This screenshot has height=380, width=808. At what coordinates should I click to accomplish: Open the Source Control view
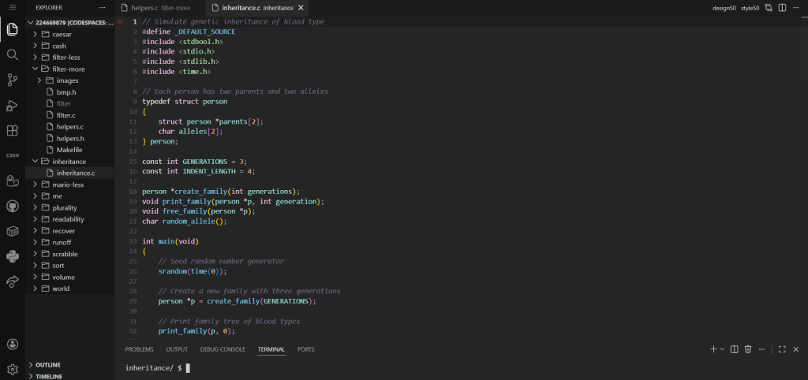[x=12, y=80]
